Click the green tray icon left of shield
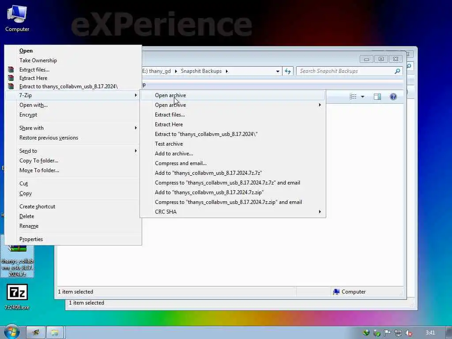 tap(366, 333)
